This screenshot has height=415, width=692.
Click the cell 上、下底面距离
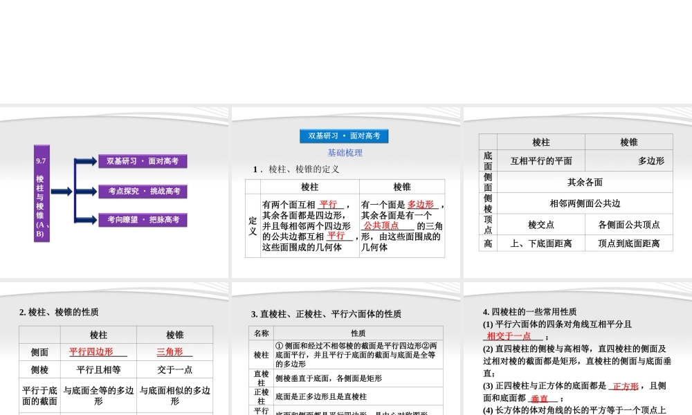[541, 243]
